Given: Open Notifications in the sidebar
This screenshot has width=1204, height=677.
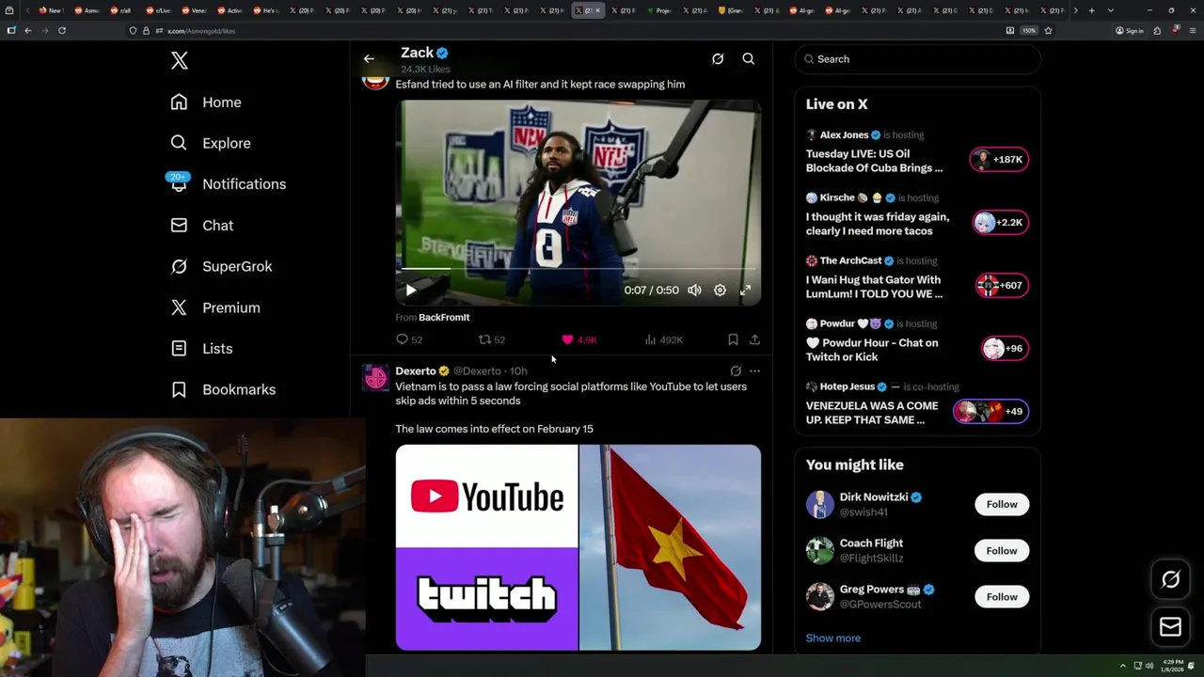Looking at the screenshot, I should [x=228, y=184].
